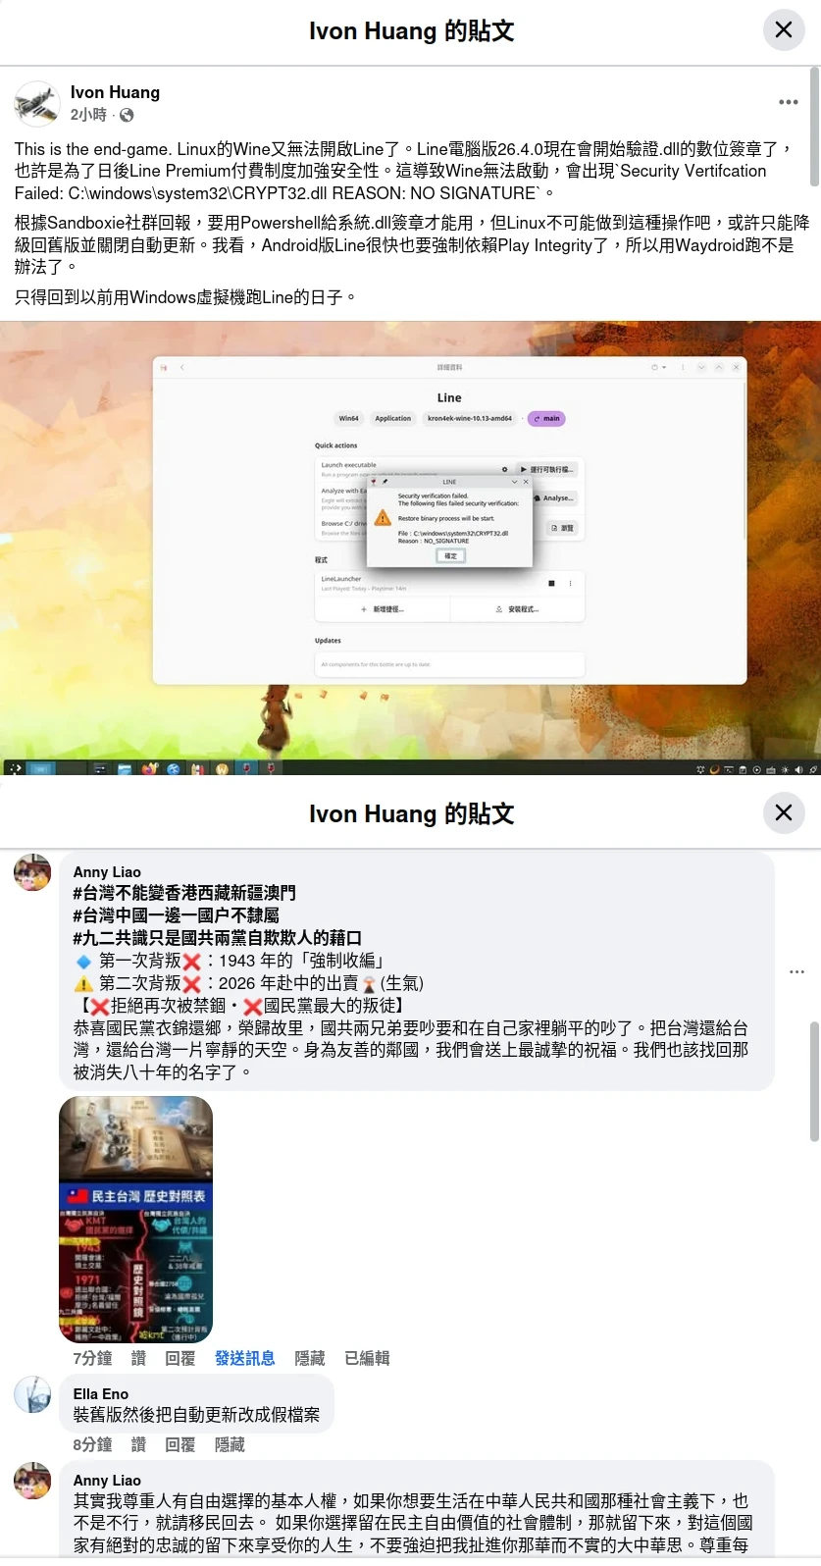Close the upper Ivon Huang 的貼文 dialog
Viewport: 821px width, 1566px height.
pos(783,30)
